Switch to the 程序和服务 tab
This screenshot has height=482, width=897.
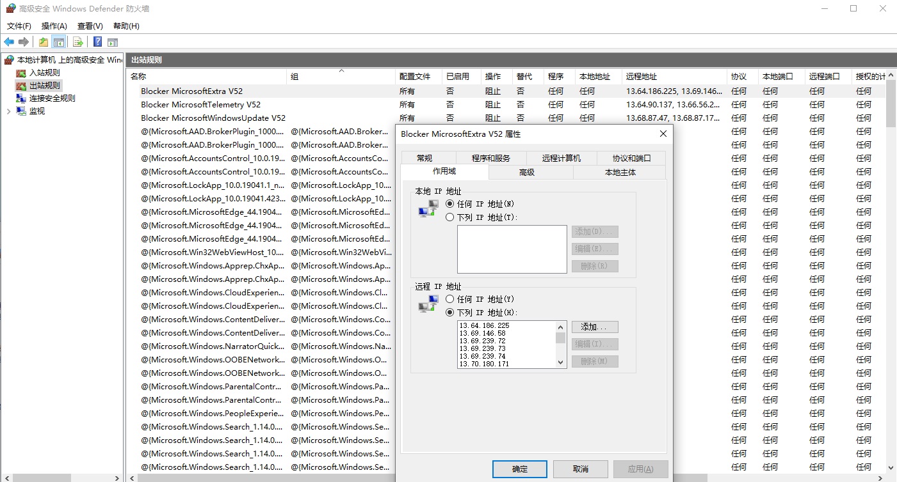(490, 159)
